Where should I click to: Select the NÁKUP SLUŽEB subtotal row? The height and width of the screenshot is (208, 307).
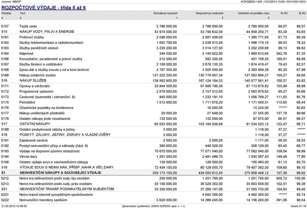tap(153, 81)
